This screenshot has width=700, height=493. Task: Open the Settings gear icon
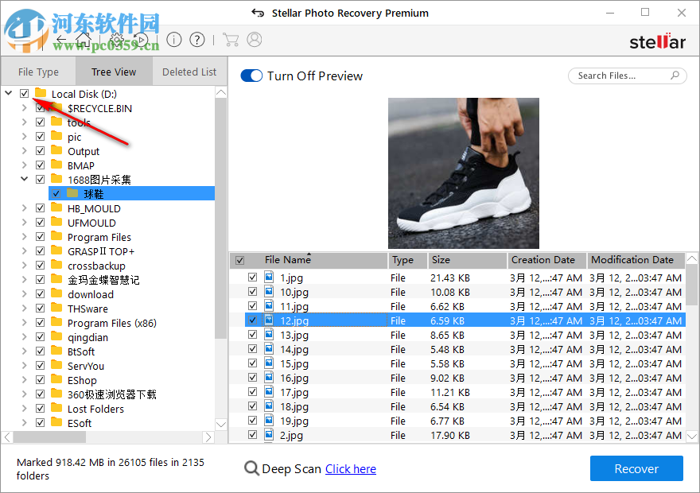tap(116, 39)
